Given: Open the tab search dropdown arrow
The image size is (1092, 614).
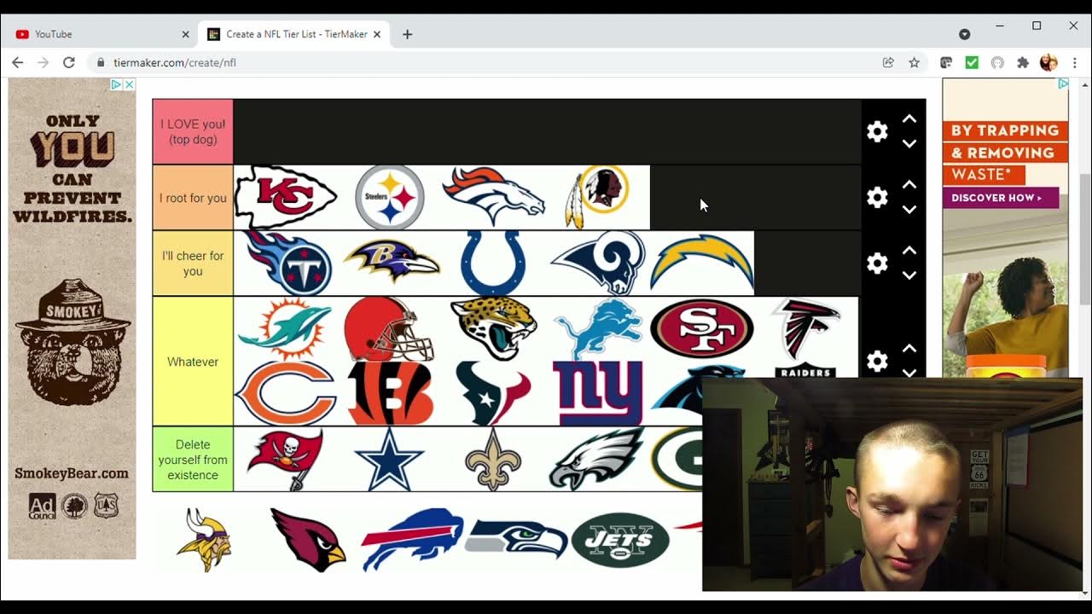Looking at the screenshot, I should 964,34.
